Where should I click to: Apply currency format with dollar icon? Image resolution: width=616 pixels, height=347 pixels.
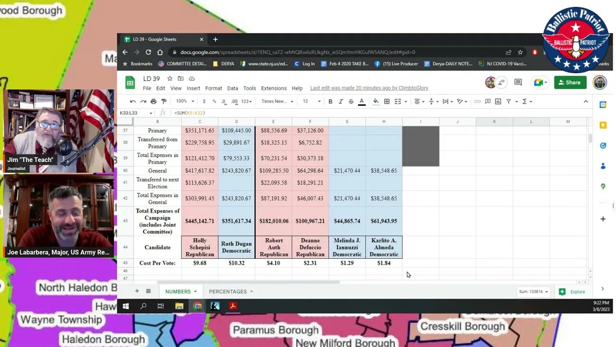pos(204,101)
